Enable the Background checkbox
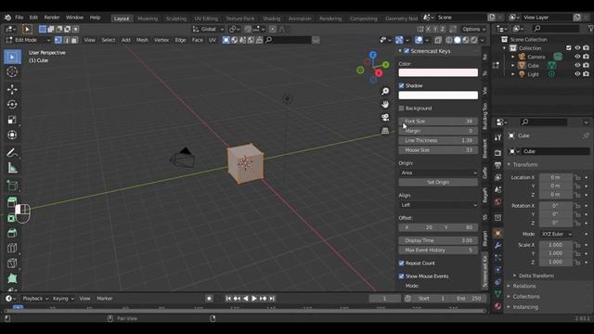This screenshot has width=594, height=334. tap(402, 109)
